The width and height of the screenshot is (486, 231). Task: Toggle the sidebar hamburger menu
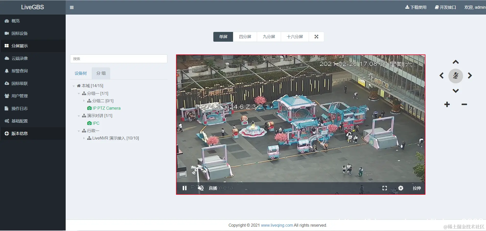coord(72,7)
